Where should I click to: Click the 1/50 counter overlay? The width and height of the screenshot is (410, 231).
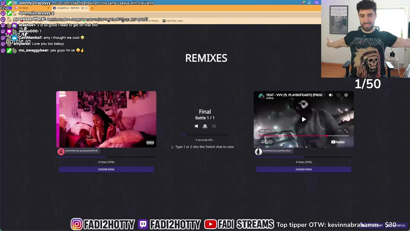coord(368,84)
